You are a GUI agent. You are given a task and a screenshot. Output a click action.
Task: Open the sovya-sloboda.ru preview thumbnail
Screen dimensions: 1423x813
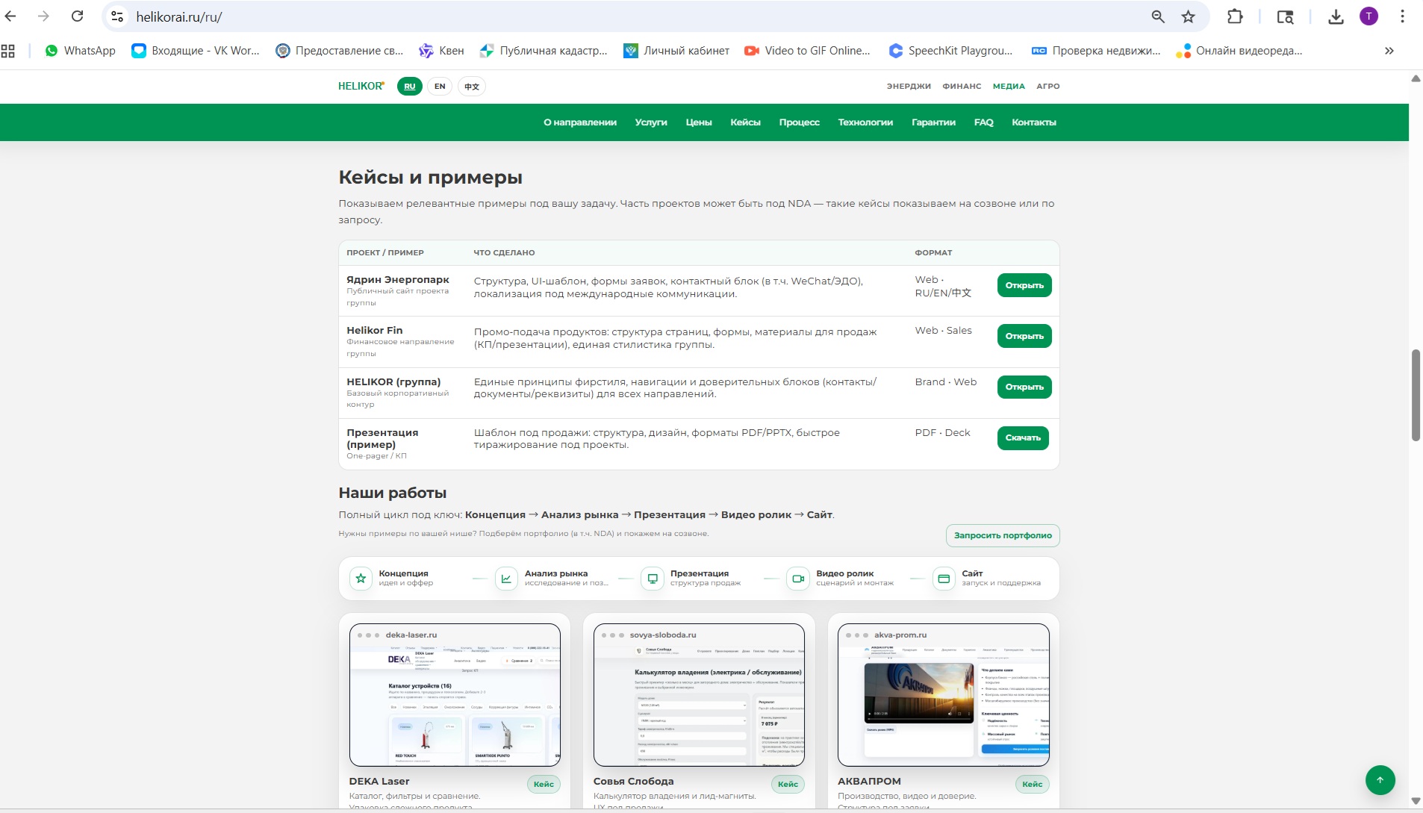699,695
